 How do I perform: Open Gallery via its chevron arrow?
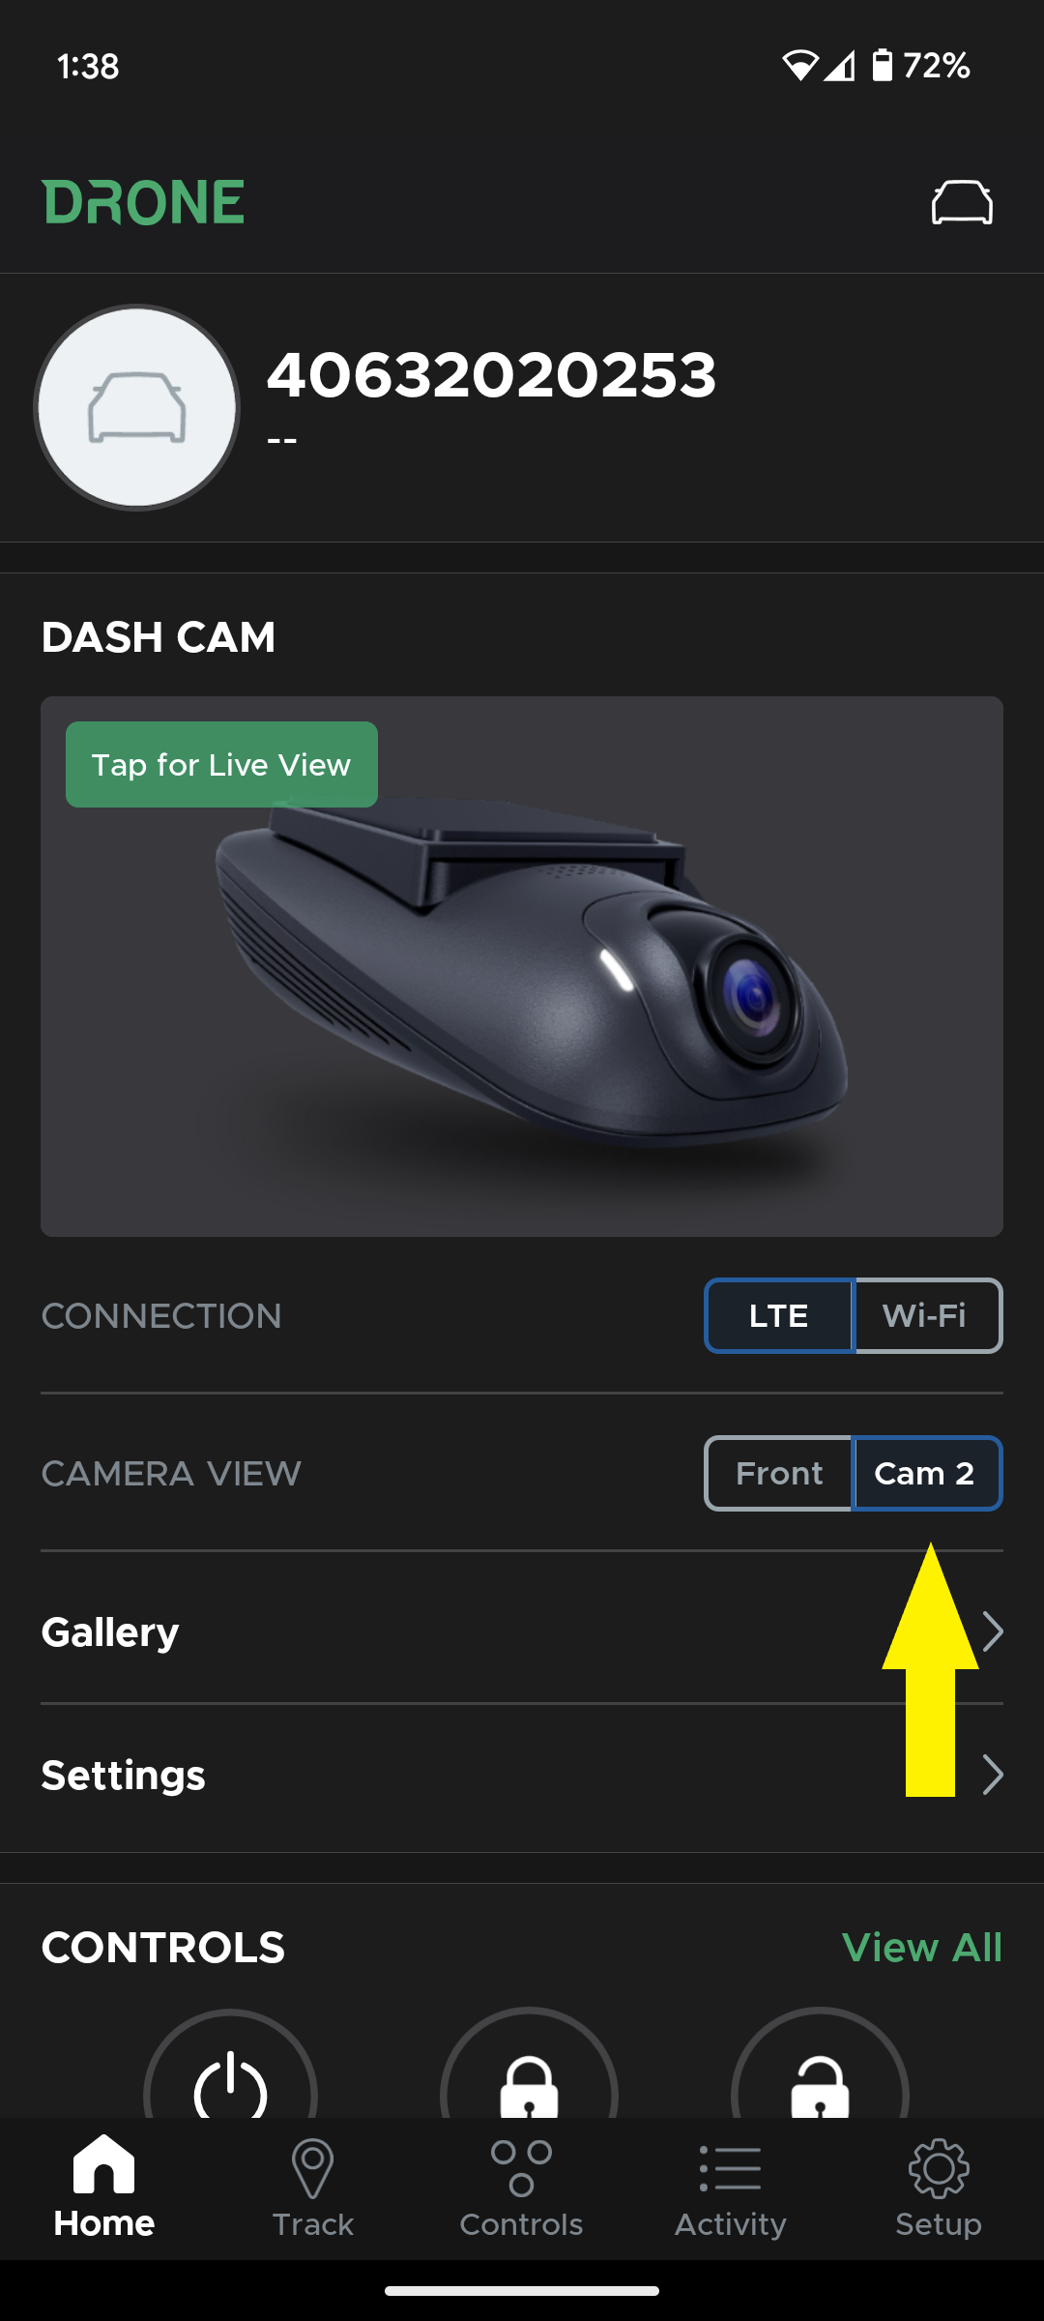[x=993, y=1631]
